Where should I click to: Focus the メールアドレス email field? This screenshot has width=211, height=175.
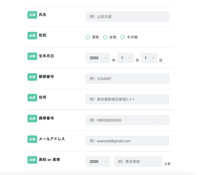tap(127, 141)
